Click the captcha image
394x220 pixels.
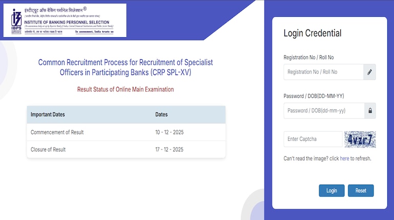360,139
